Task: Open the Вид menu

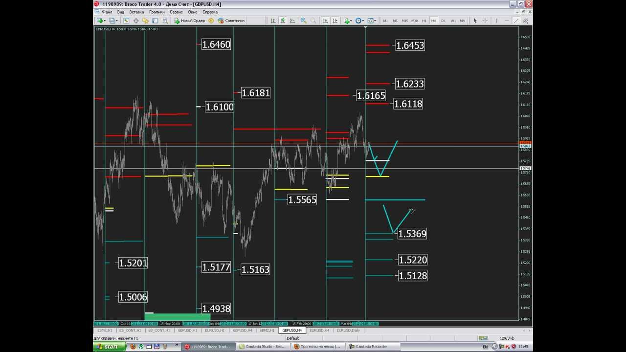Action: [x=120, y=12]
